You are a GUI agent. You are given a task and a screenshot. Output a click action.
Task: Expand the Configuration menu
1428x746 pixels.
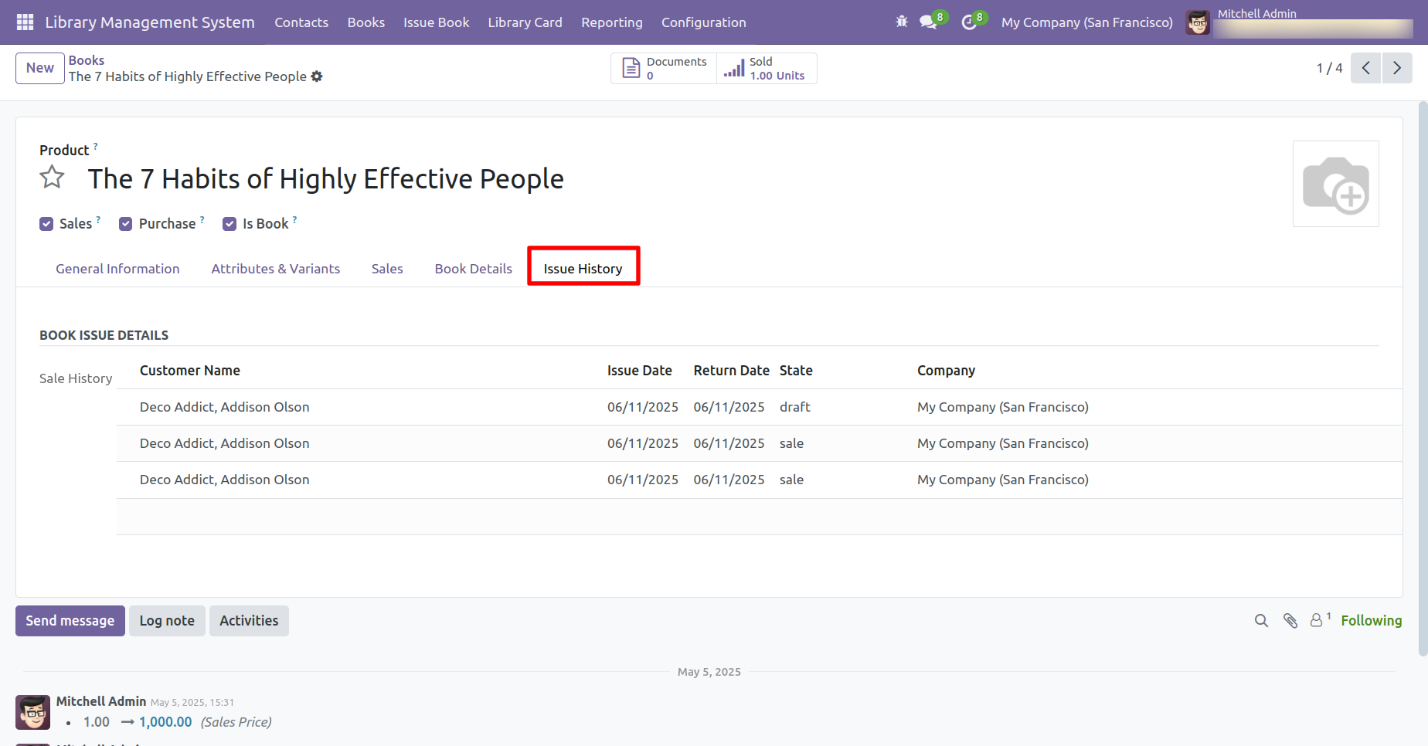[x=703, y=22]
